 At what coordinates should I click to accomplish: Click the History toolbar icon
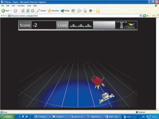pos(73,11)
